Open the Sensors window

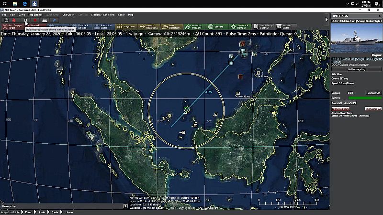(216, 27)
